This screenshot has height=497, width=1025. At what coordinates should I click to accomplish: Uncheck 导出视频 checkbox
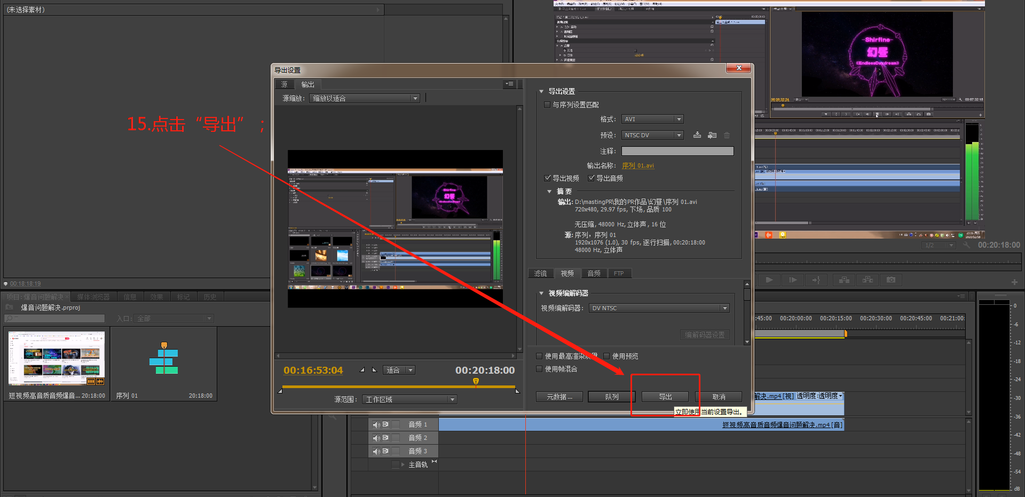click(x=547, y=178)
